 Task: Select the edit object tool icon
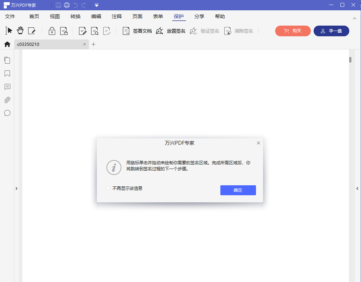click(x=32, y=31)
